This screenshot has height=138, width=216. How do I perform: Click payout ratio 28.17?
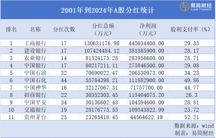(192, 51)
